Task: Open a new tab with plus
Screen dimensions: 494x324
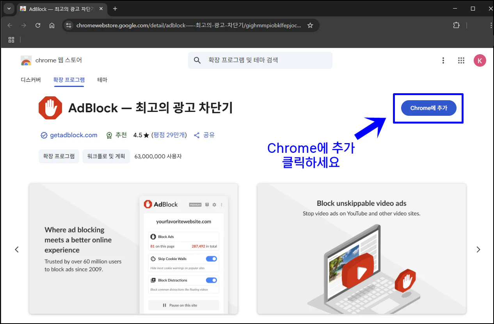Action: 115,9
